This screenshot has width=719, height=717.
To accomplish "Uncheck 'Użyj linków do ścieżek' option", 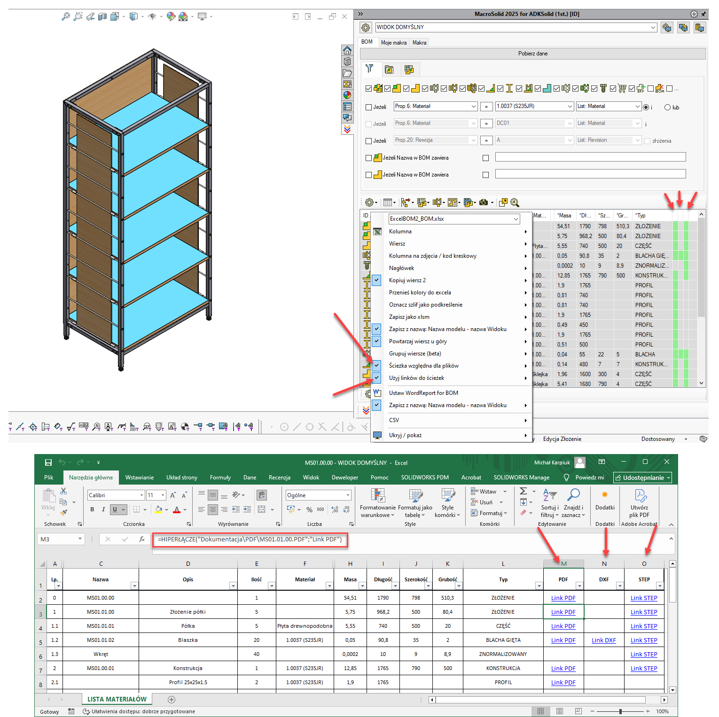I will (377, 378).
